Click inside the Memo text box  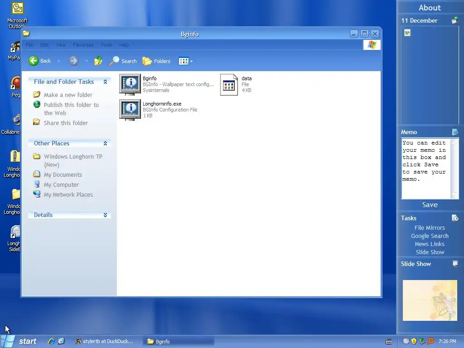tap(425, 169)
